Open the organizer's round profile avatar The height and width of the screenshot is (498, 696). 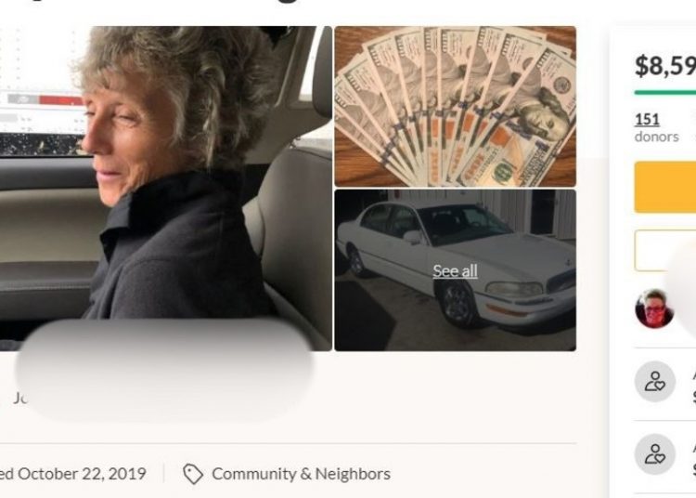coord(654,308)
